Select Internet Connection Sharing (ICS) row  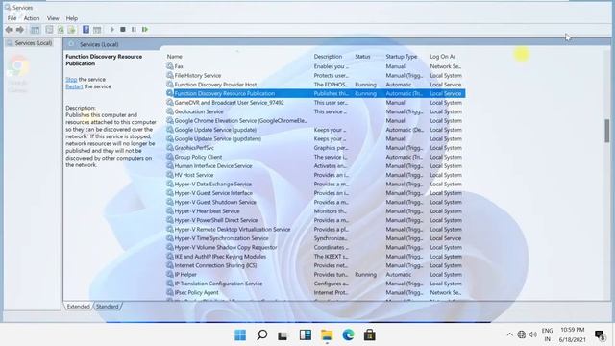point(315,265)
